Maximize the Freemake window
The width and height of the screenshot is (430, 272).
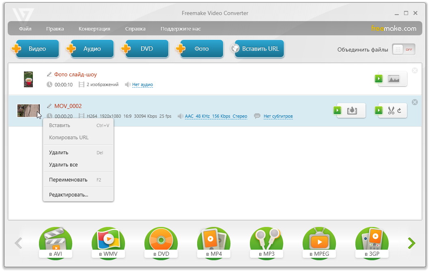point(406,13)
